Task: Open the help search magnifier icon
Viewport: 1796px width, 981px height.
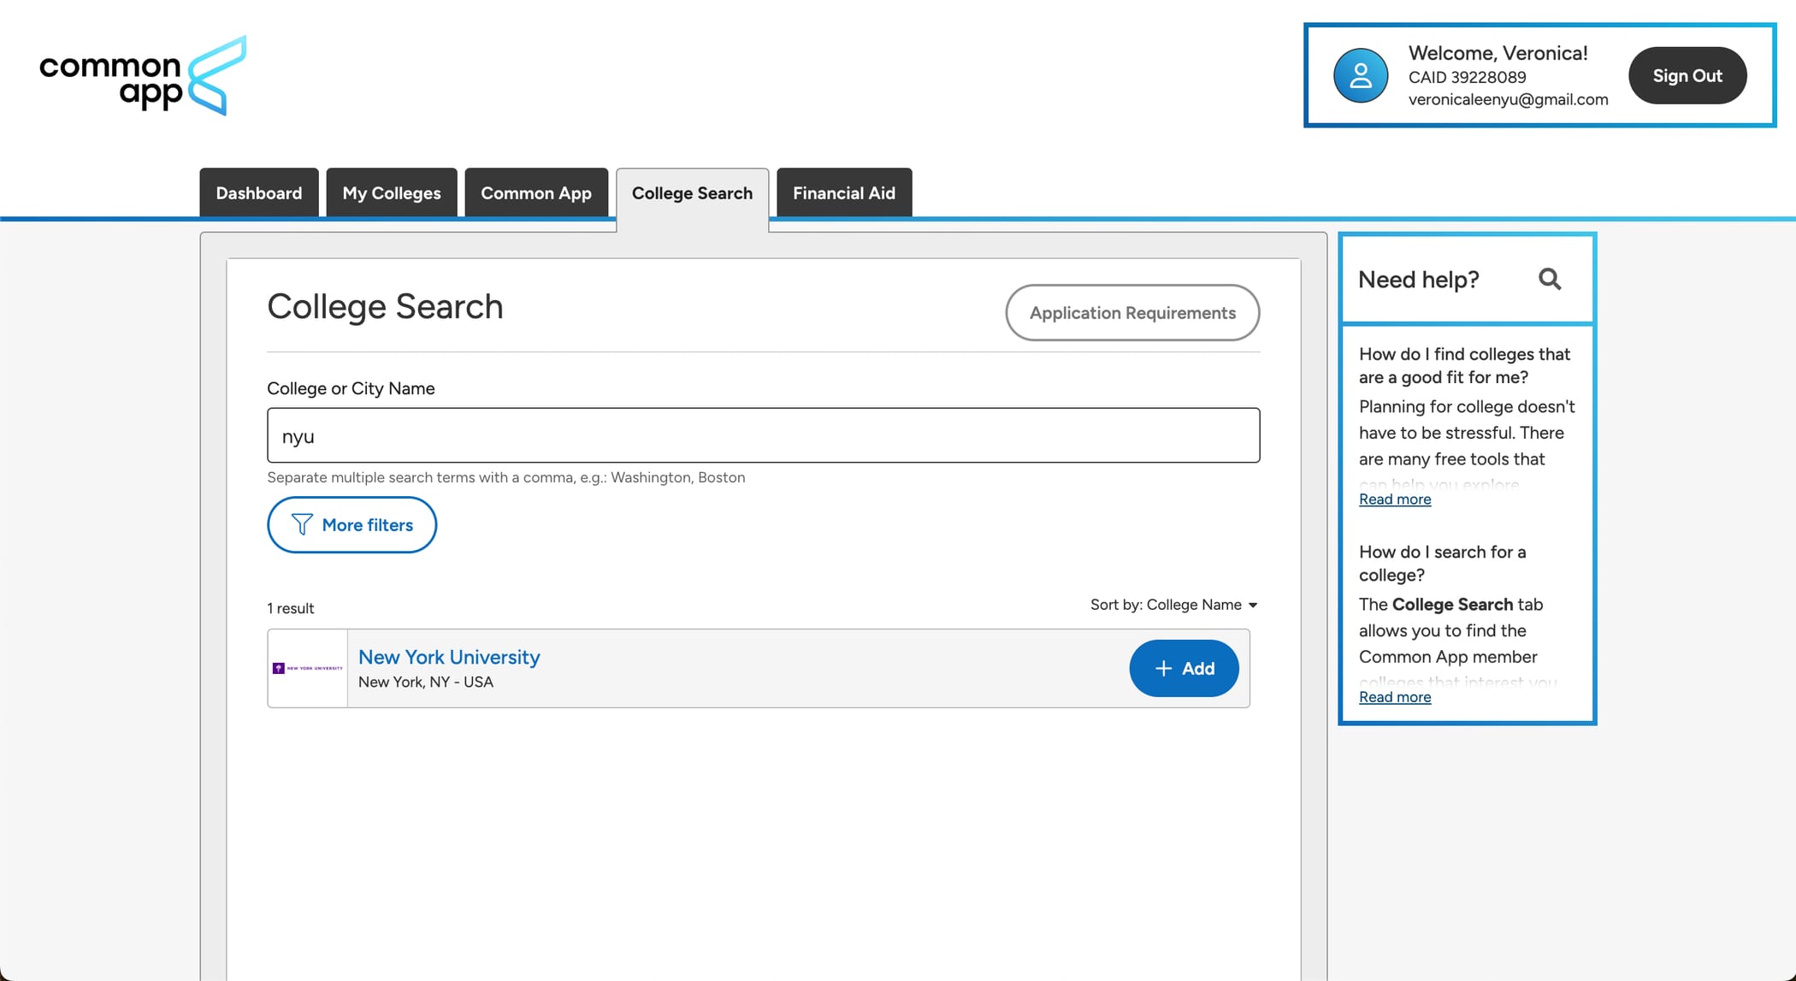Action: [x=1551, y=279]
